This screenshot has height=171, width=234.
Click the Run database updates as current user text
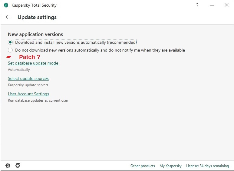(38, 100)
